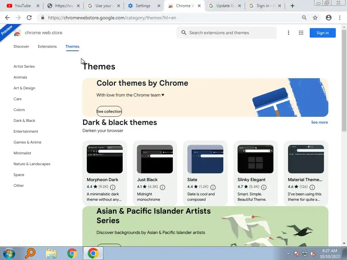Image resolution: width=347 pixels, height=260 pixels.
Task: Click info icon on Just Black card
Action: point(162,187)
